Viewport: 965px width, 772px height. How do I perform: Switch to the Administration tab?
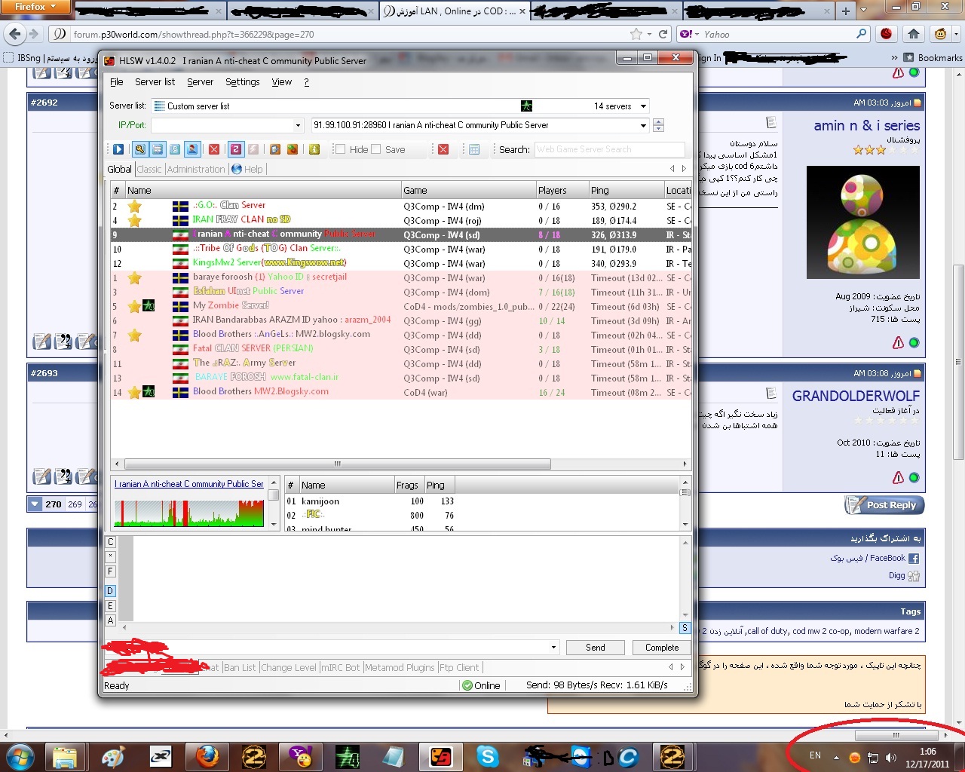pos(196,169)
